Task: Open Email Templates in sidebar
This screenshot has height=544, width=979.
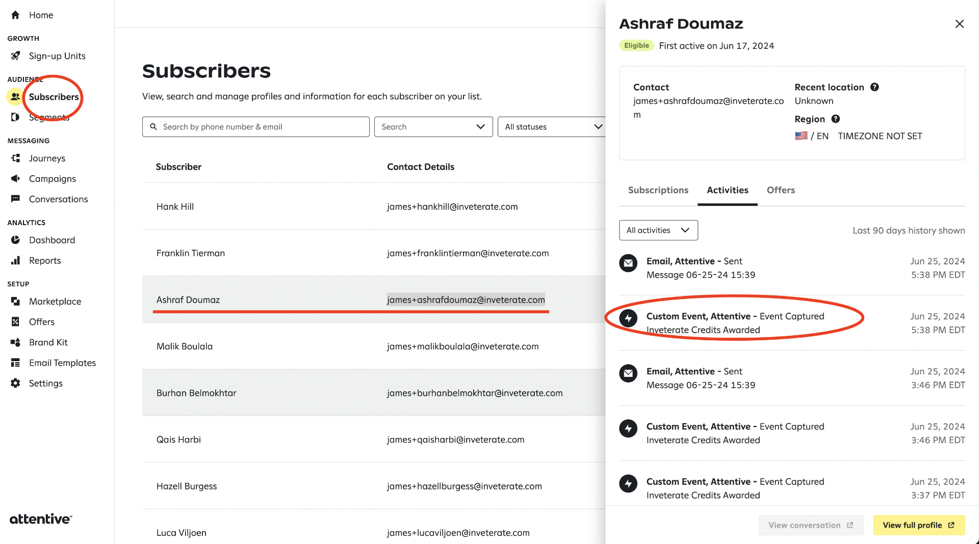Action: (x=62, y=363)
